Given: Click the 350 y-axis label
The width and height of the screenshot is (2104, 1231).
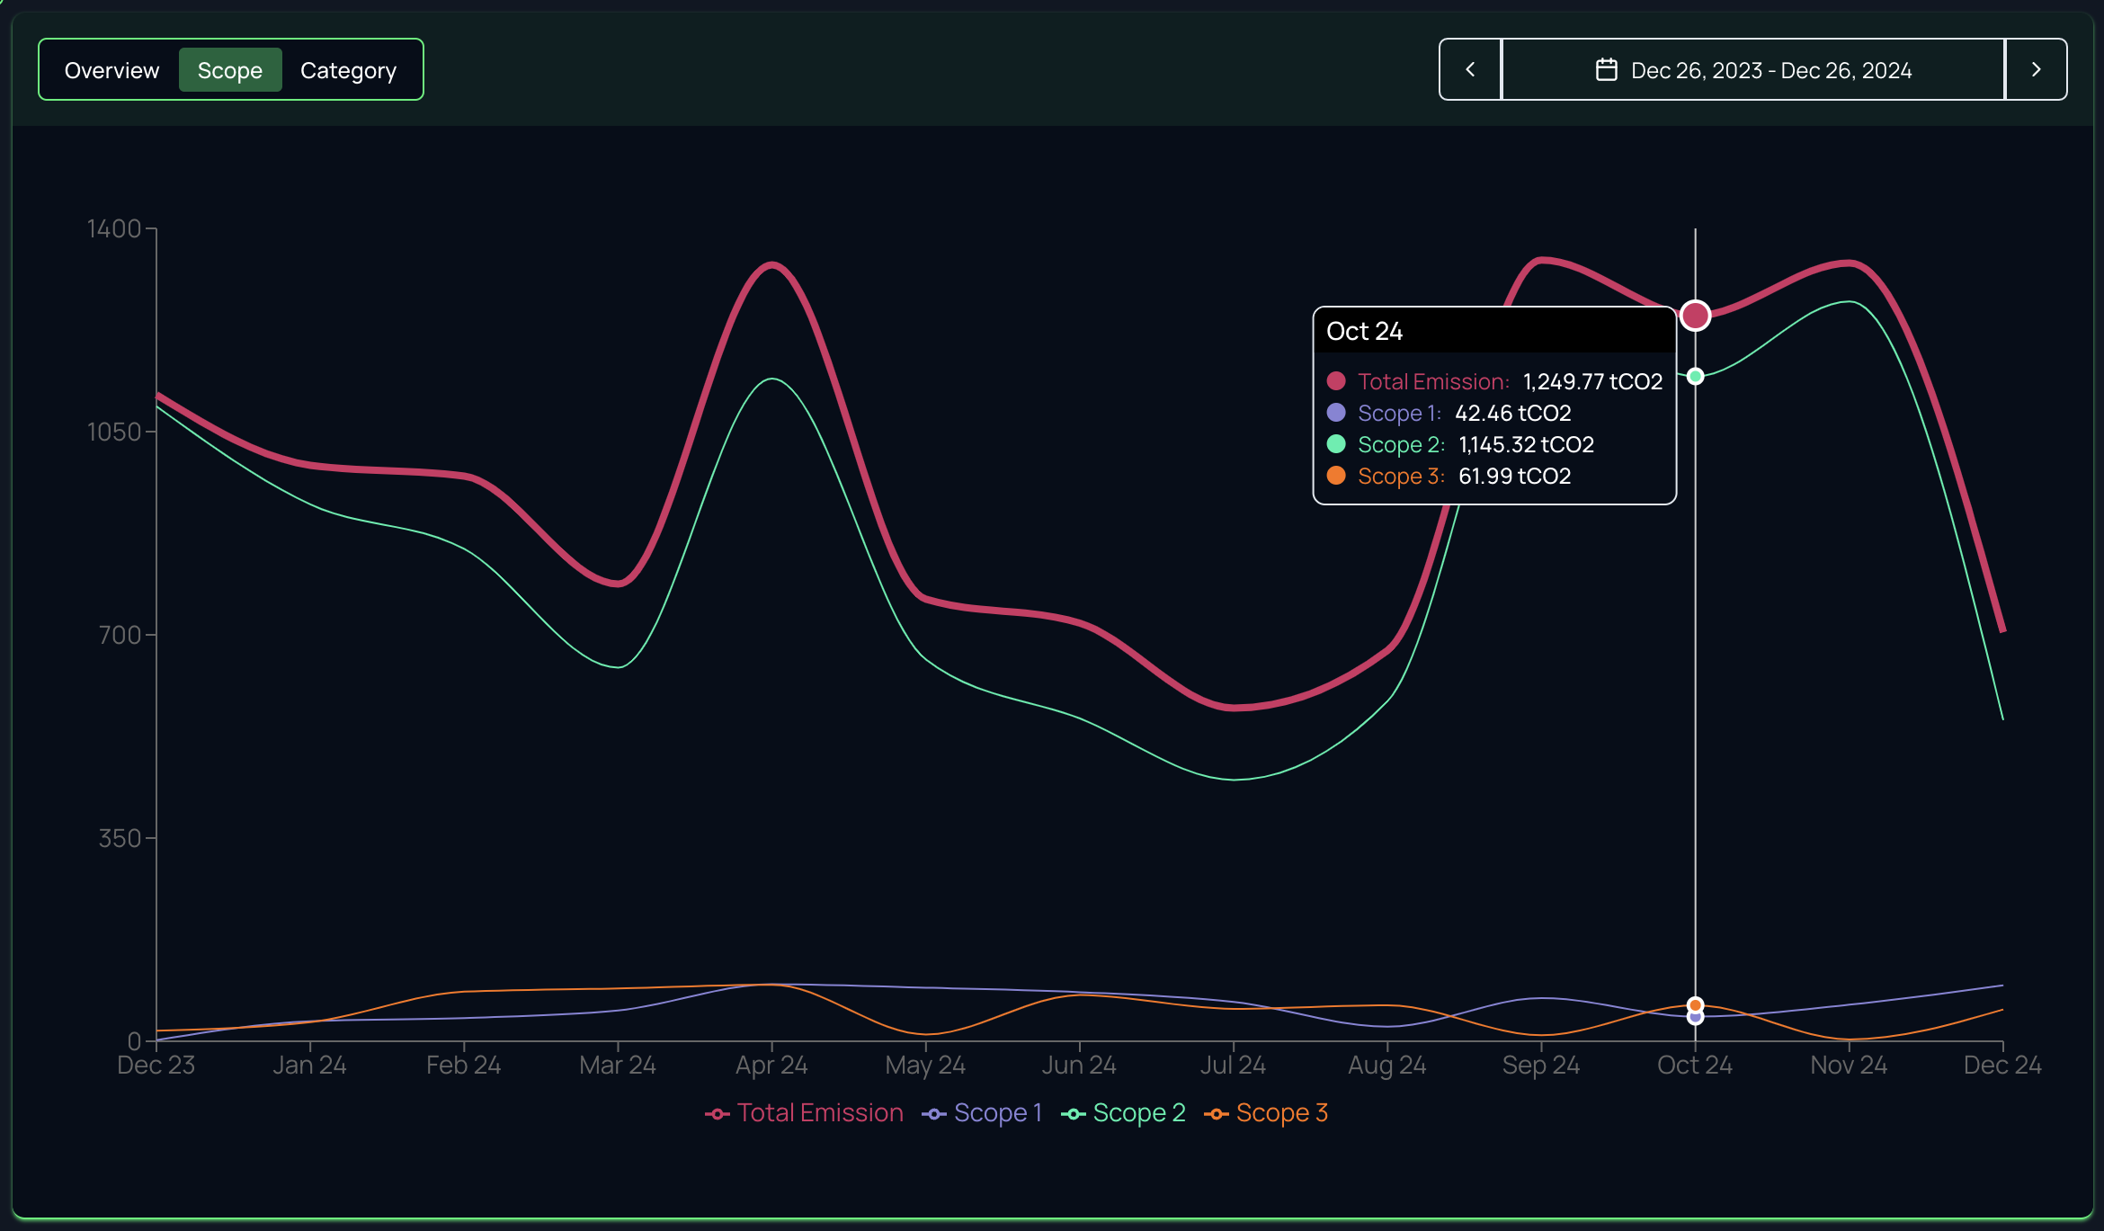Looking at the screenshot, I should pyautogui.click(x=120, y=838).
